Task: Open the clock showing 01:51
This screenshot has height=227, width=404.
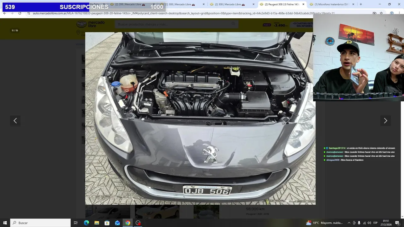Action: [x=386, y=223]
